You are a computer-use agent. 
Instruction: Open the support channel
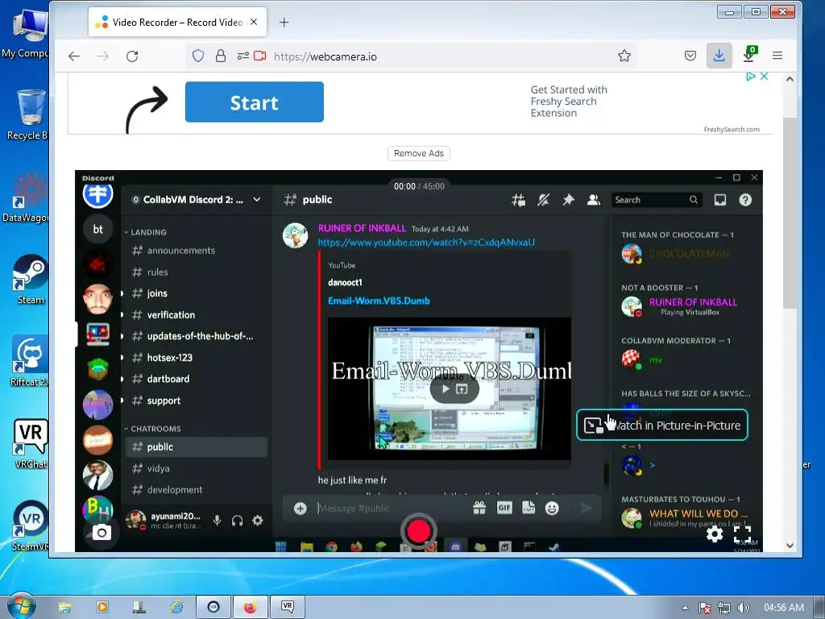tap(164, 401)
